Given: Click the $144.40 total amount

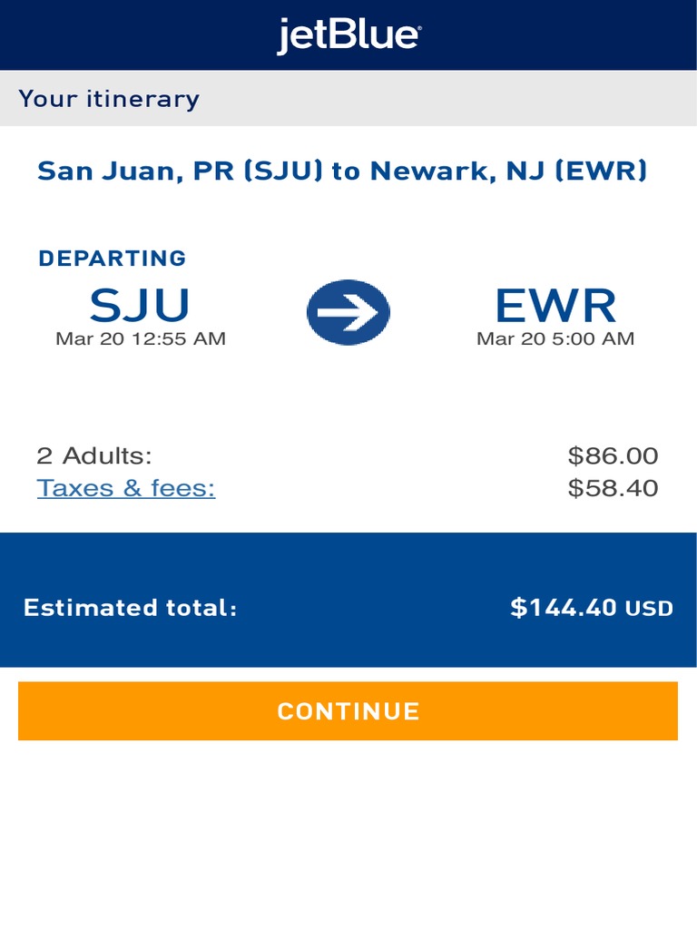Looking at the screenshot, I should pyautogui.click(x=564, y=608).
